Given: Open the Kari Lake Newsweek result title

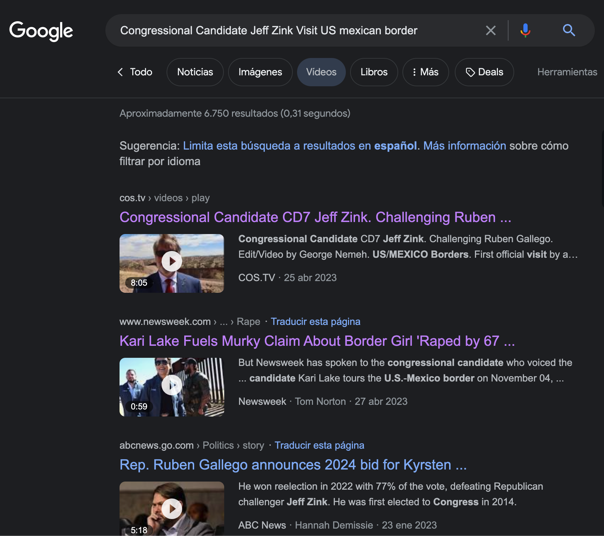Looking at the screenshot, I should click(x=317, y=341).
